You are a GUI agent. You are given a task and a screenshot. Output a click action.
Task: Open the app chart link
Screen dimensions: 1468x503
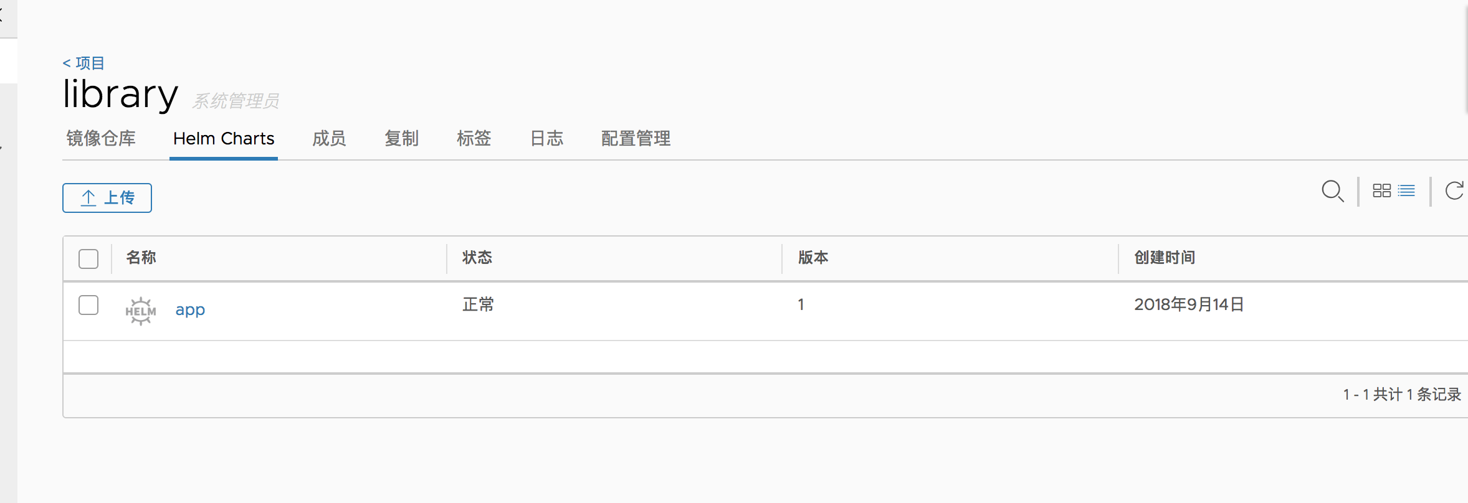tap(190, 309)
